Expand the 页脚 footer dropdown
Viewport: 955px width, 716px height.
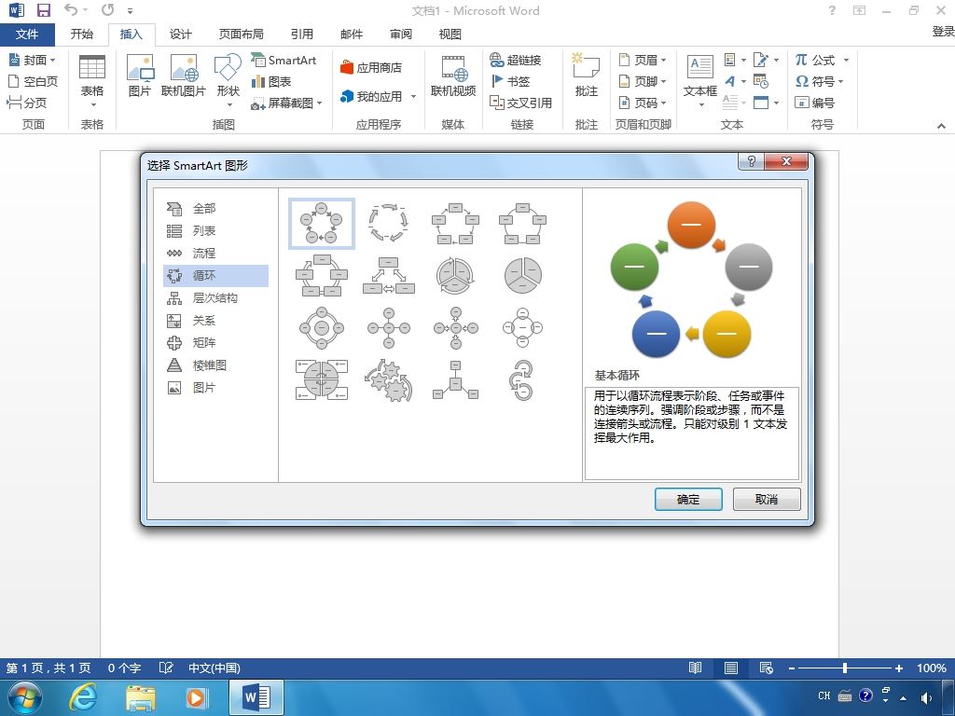point(663,81)
